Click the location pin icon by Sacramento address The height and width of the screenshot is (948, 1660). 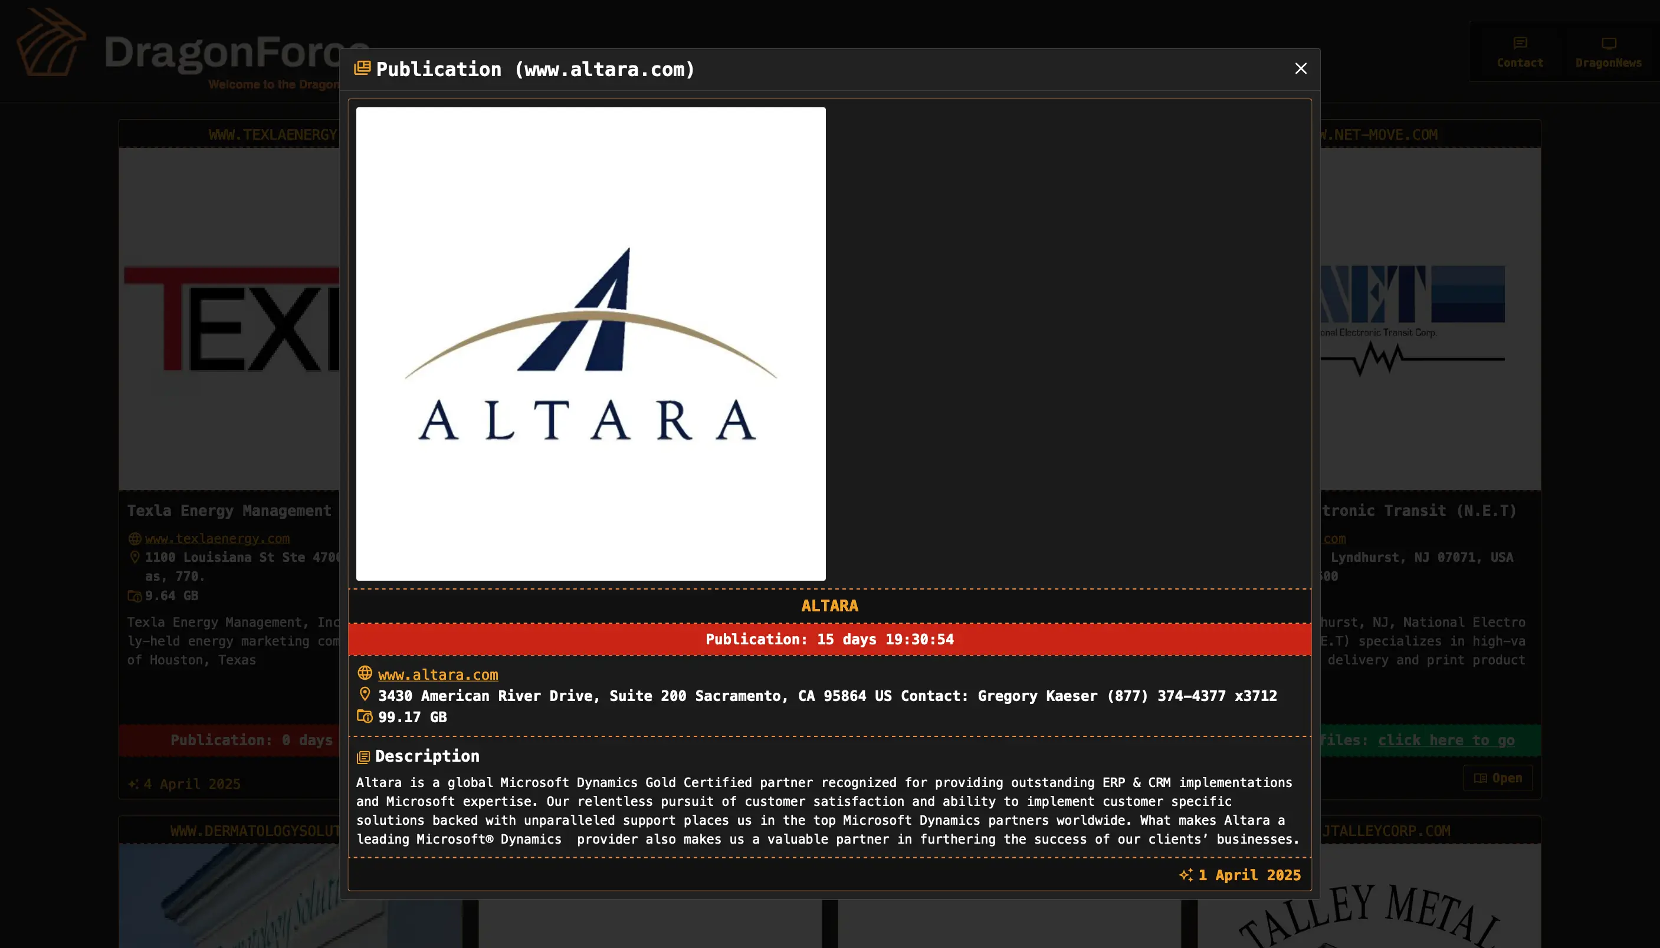(365, 694)
